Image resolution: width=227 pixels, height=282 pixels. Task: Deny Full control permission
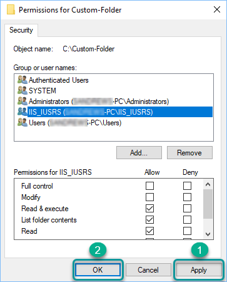pyautogui.click(x=187, y=185)
